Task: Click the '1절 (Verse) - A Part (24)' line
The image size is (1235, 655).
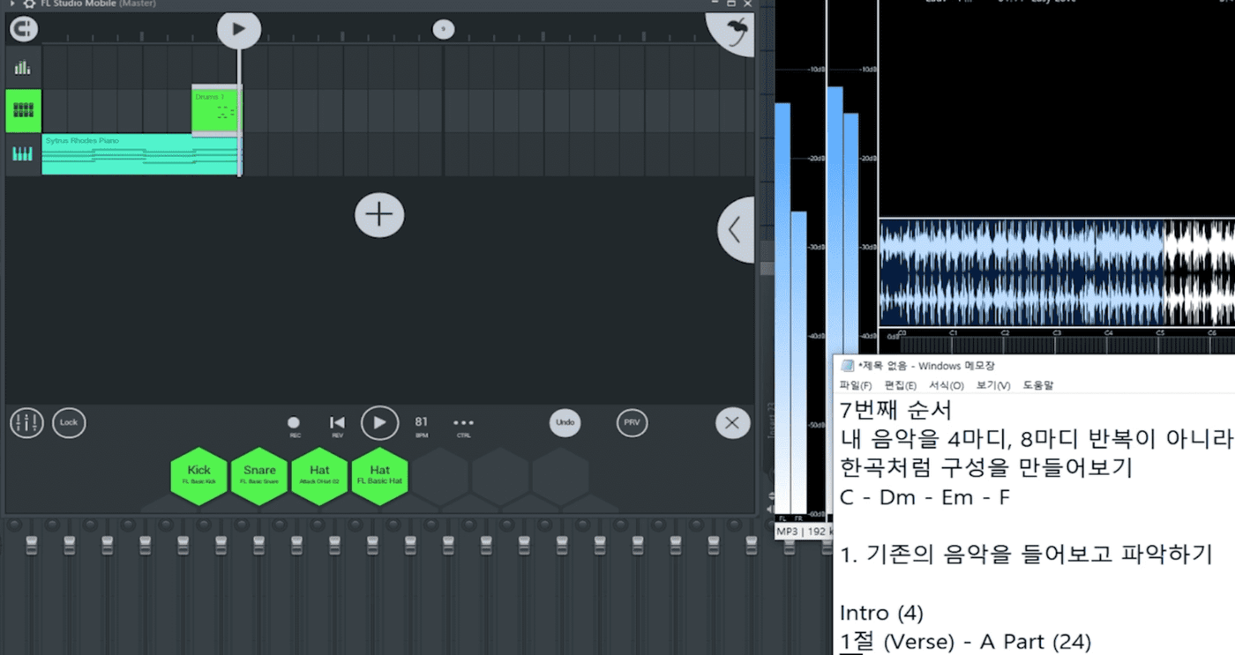Action: 965,642
